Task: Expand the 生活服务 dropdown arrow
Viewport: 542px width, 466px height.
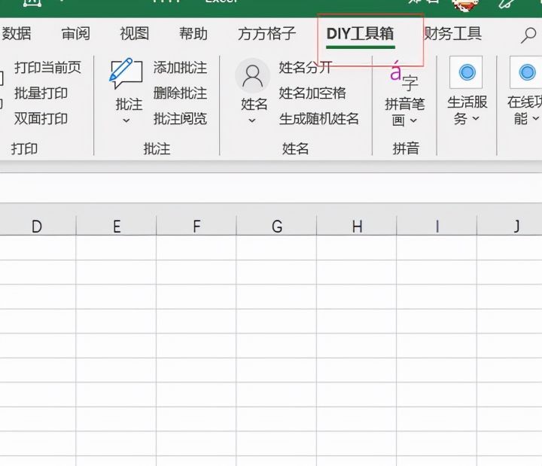Action: coord(476,118)
